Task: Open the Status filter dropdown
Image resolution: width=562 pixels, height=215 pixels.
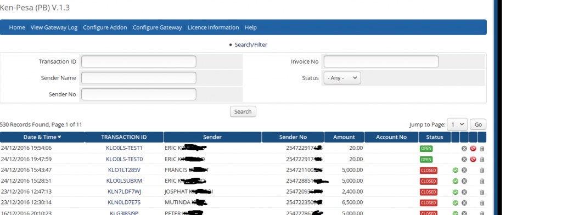Action: click(x=342, y=78)
